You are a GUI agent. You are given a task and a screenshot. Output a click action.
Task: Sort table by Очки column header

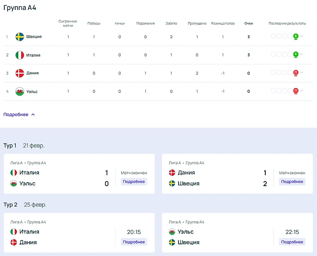tap(248, 23)
